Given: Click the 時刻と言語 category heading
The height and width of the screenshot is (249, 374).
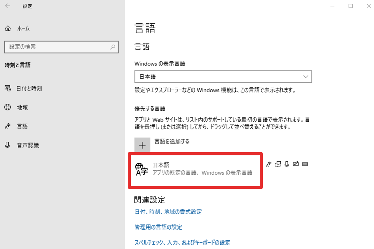Looking at the screenshot, I should tap(18, 65).
